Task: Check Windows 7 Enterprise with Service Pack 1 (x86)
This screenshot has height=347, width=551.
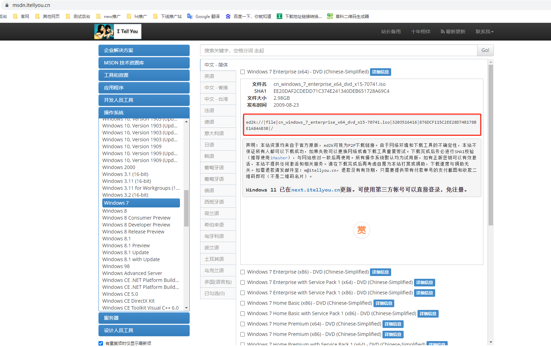Action: 243,293
